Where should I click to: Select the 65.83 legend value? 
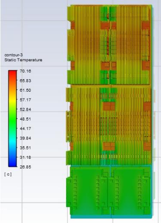(x=25, y=81)
